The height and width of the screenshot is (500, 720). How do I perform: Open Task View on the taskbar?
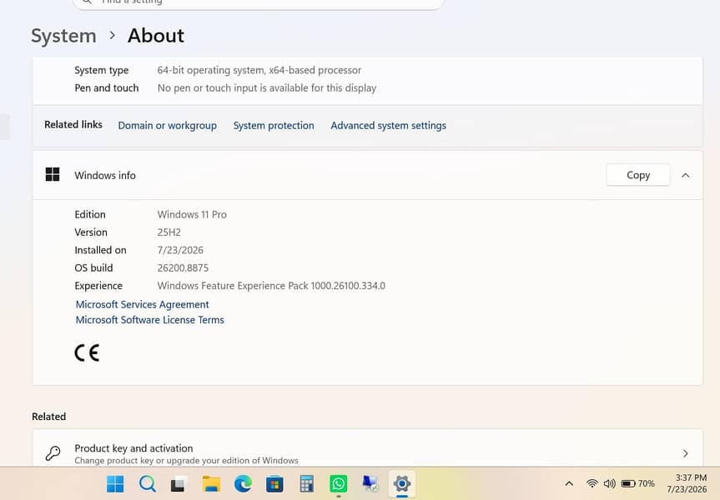[x=179, y=484]
